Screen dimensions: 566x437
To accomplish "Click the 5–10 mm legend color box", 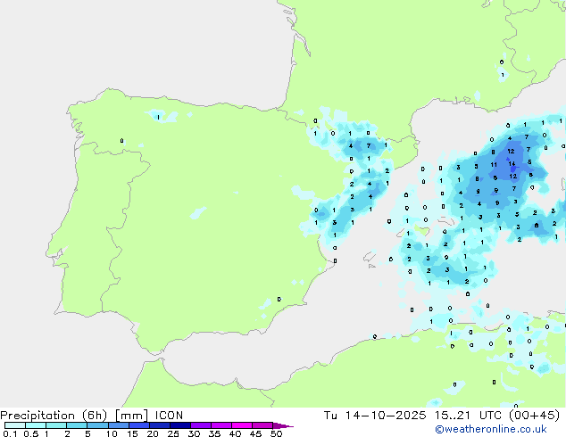I will point(97,425).
